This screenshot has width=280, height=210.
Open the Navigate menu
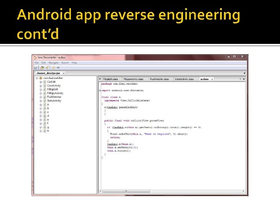(53, 63)
